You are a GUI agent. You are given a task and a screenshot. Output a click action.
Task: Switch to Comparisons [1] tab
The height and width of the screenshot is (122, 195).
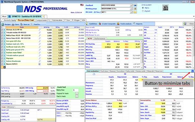click(x=43, y=20)
